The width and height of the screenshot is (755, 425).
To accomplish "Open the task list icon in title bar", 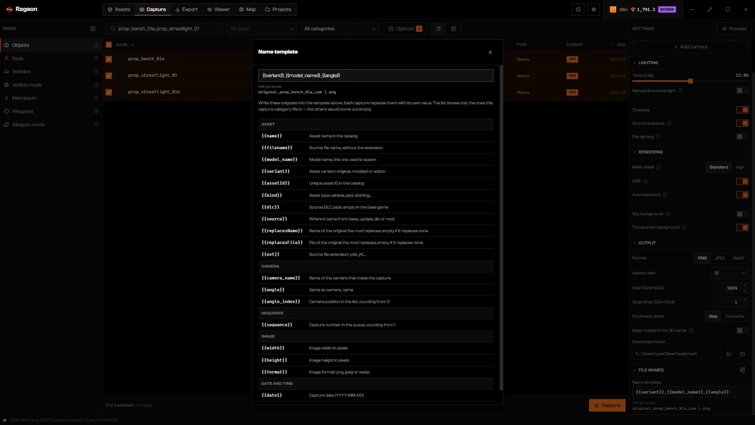I will pyautogui.click(x=578, y=9).
